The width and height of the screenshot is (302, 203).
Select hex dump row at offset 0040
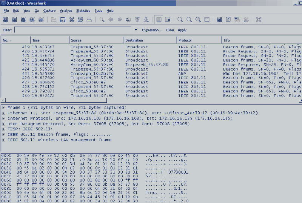95,172
